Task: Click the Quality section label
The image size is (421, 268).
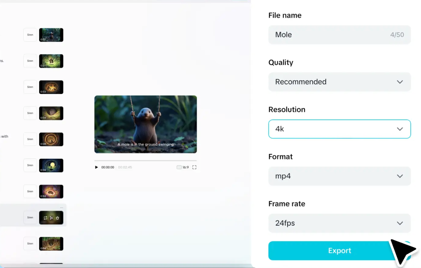Action: click(x=280, y=62)
